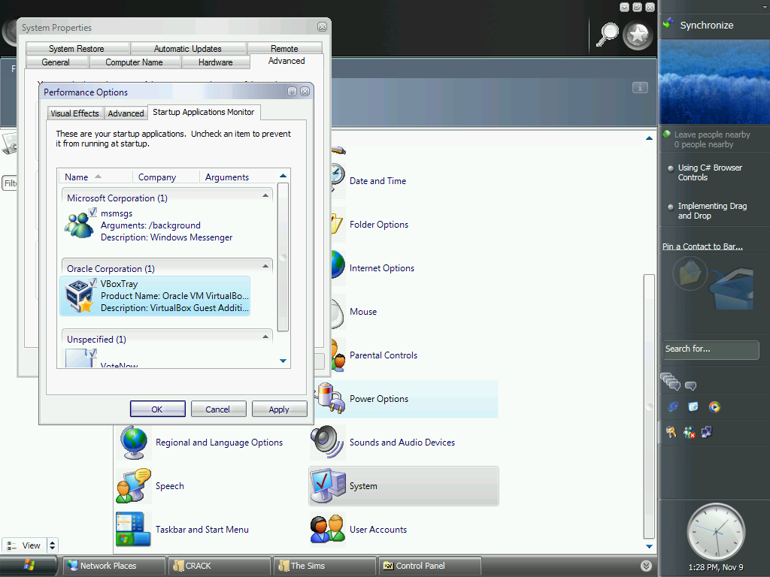Click the Parental Controls icon

[336, 355]
